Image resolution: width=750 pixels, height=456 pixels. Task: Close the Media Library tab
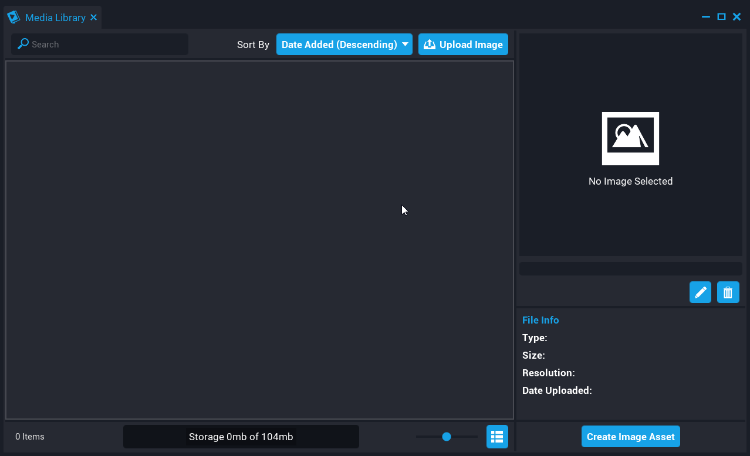[x=93, y=18]
